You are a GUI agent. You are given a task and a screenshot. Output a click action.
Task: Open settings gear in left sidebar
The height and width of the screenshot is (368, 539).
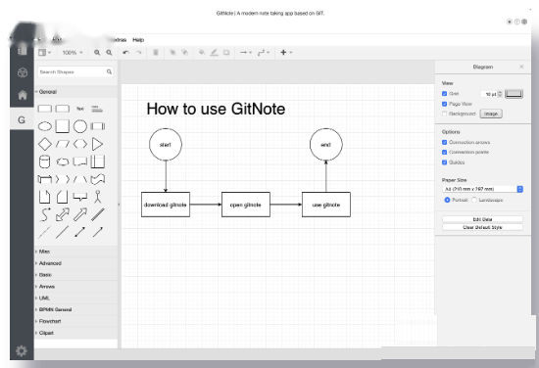point(22,350)
